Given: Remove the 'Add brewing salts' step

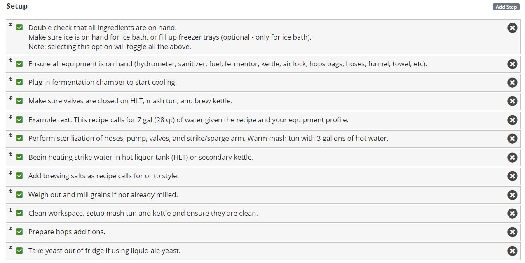Looking at the screenshot, I should (x=512, y=176).
